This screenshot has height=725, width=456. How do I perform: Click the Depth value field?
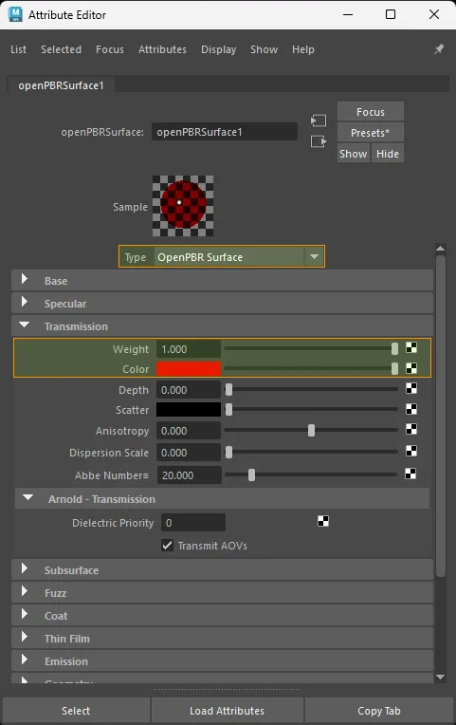pos(189,390)
